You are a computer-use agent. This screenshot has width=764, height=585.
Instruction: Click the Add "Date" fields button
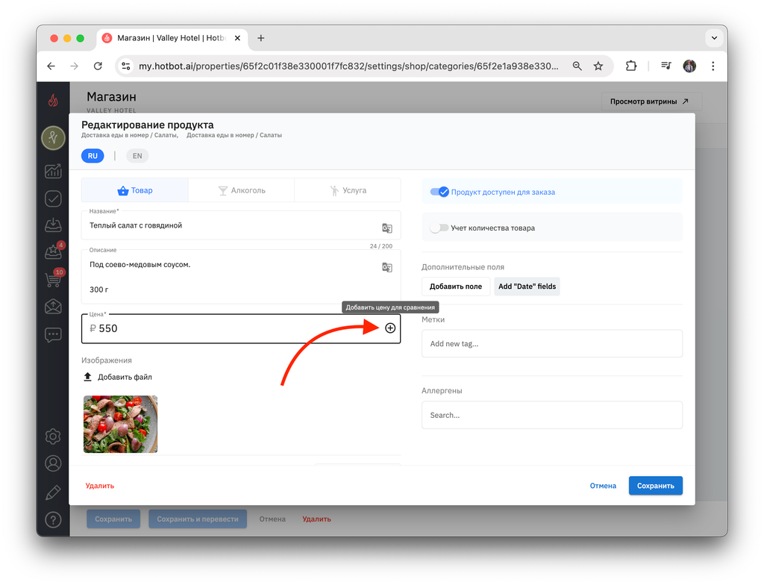tap(527, 287)
